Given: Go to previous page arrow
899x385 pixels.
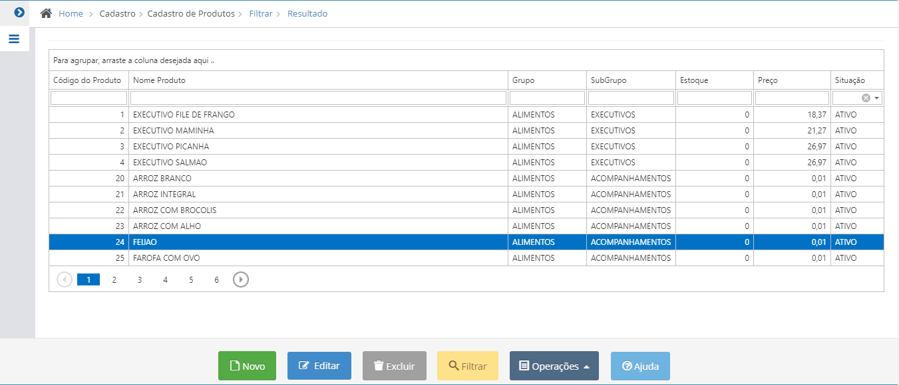Looking at the screenshot, I should (x=65, y=279).
